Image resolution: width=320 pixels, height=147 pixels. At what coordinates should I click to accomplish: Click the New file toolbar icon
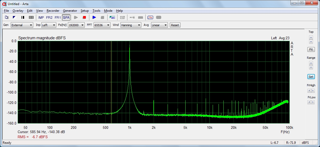coord(6,17)
